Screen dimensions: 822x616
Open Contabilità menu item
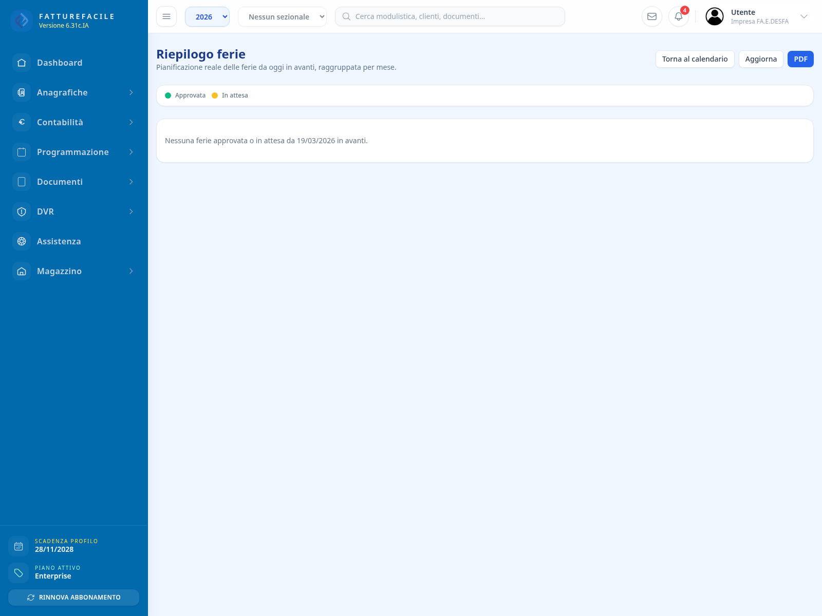tap(74, 122)
